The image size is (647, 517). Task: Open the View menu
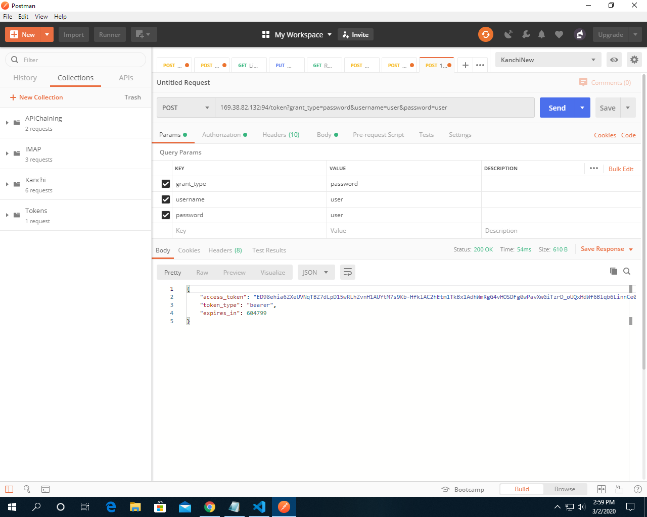[x=41, y=17]
